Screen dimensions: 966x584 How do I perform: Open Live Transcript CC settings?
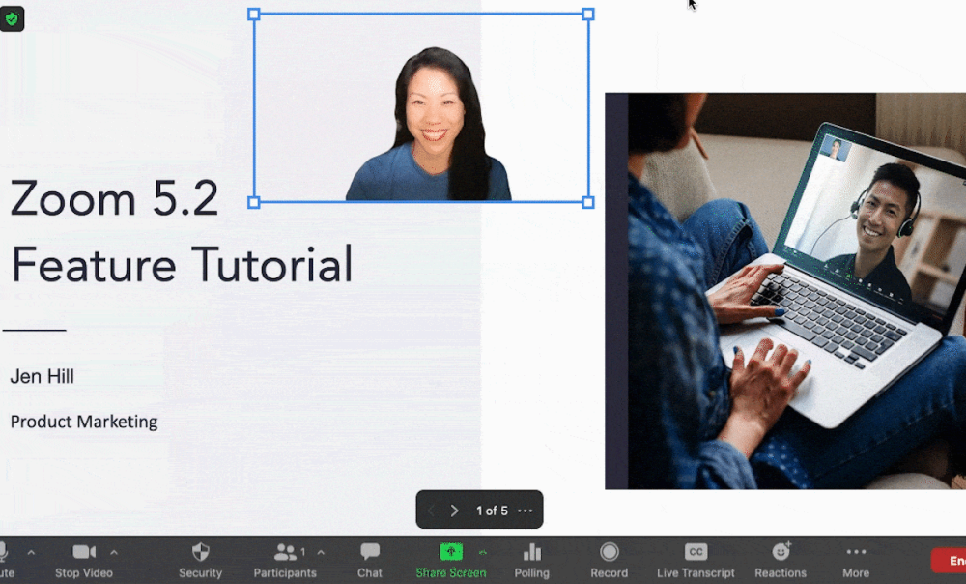696,559
